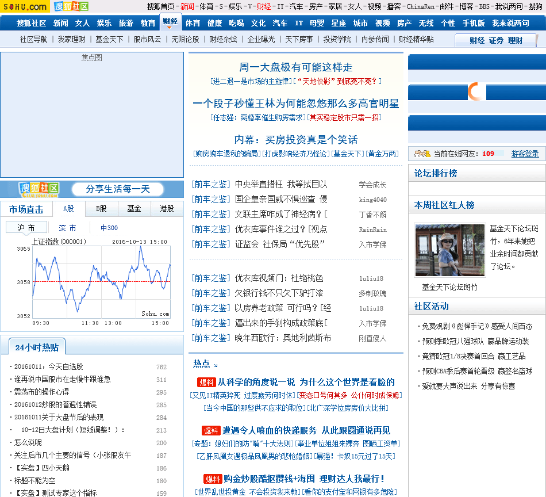The image size is (546, 497).
Task: Click the 爆料 badge before 从科学的角度说一说
Action: click(x=206, y=383)
